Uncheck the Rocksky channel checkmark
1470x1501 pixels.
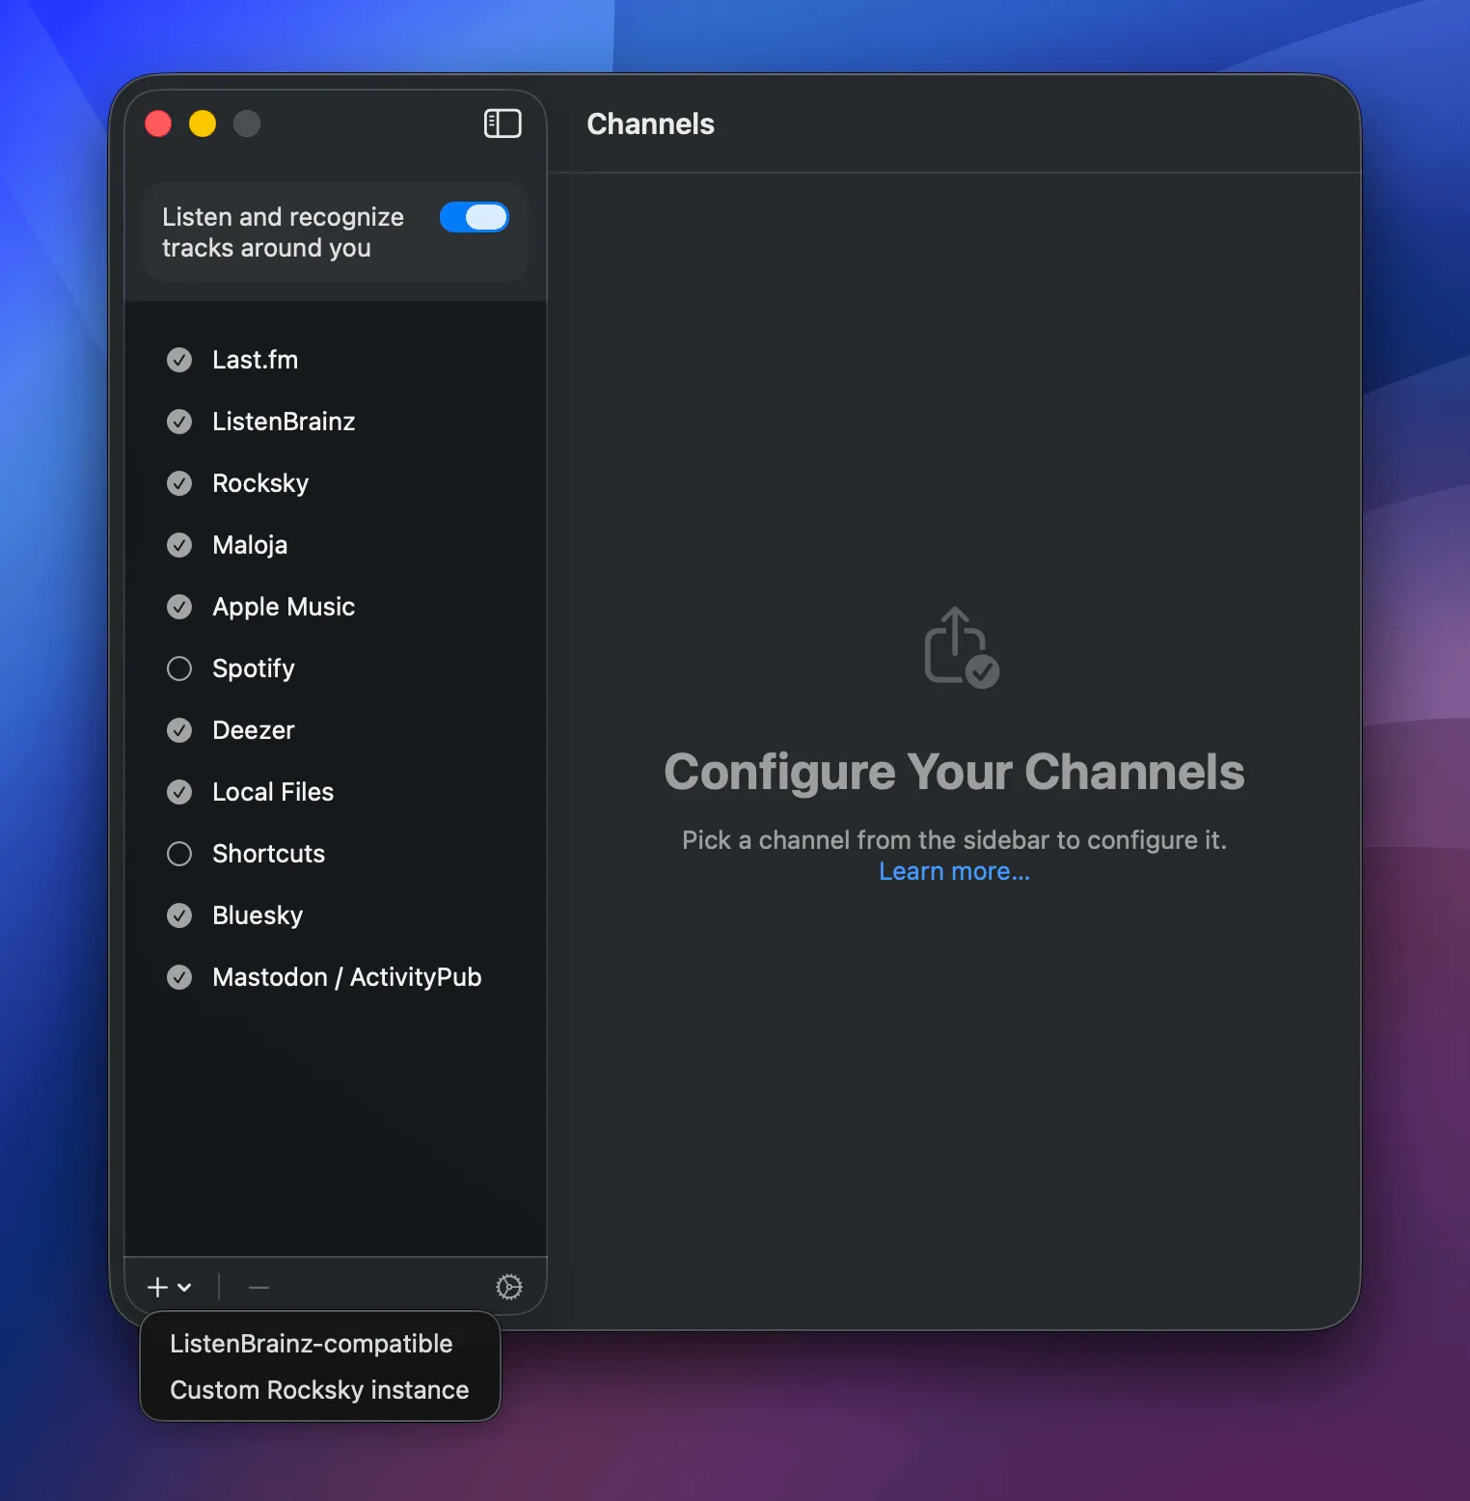[x=179, y=483]
